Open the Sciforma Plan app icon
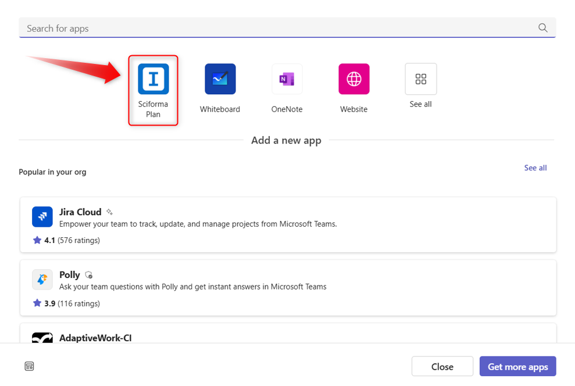Screen dimensions: 575x386 click(x=153, y=79)
